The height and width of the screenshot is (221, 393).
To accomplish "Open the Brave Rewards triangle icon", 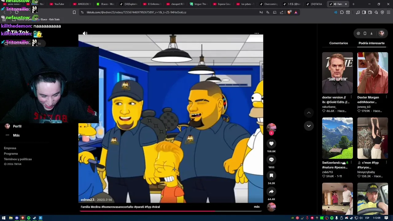I will pos(296,12).
